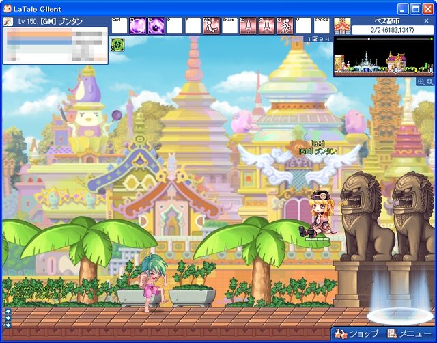Open the メニュー menu button
This screenshot has width=437, height=343.
click(409, 334)
